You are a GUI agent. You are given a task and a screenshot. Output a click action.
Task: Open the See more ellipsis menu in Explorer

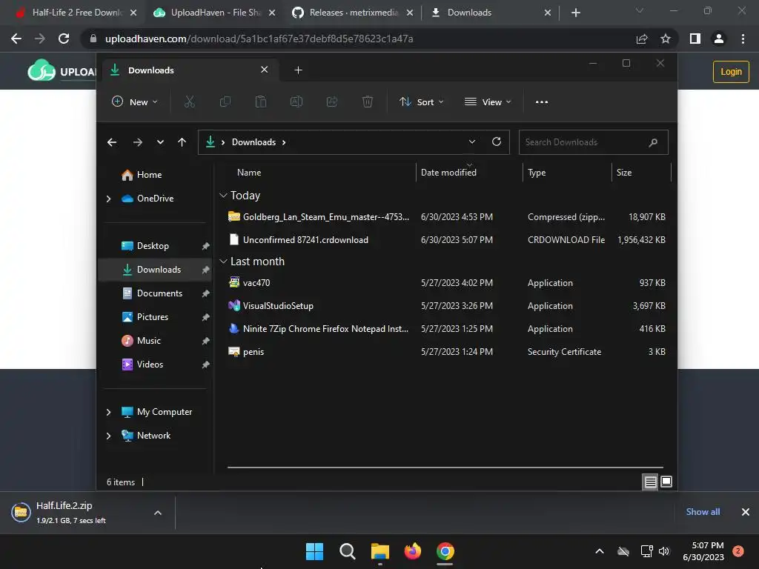pyautogui.click(x=542, y=102)
